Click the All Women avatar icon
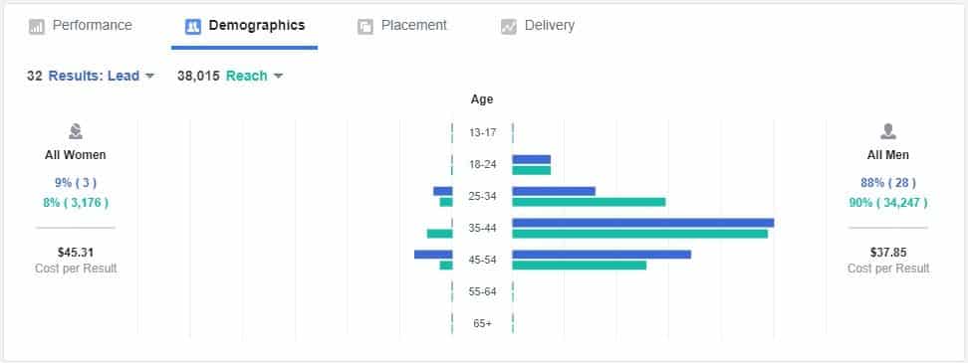The width and height of the screenshot is (968, 363). [76, 131]
